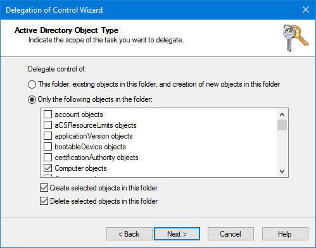
Task: Click the keys icon in wizard header
Action: tap(295, 38)
